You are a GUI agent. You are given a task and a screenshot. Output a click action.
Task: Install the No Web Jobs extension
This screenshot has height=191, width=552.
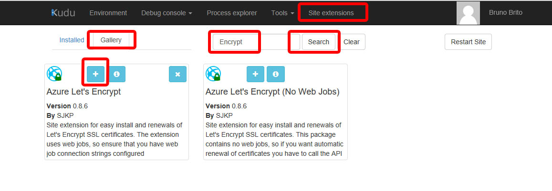click(256, 74)
